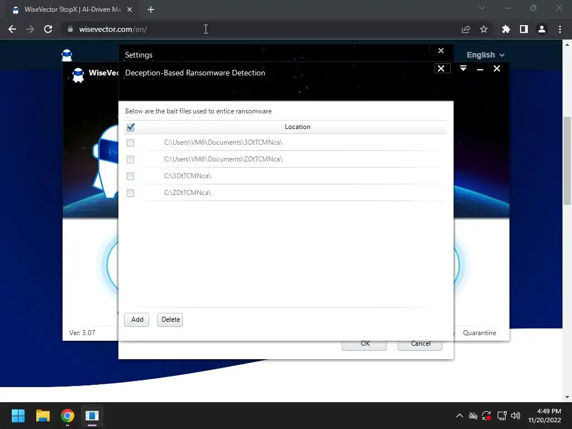572x429 pixels.
Task: Click the Cancel button
Action: point(420,344)
